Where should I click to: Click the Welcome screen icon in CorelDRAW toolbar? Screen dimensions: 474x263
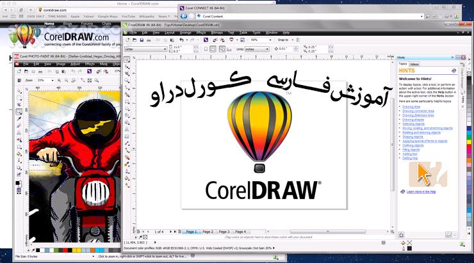pos(242,40)
